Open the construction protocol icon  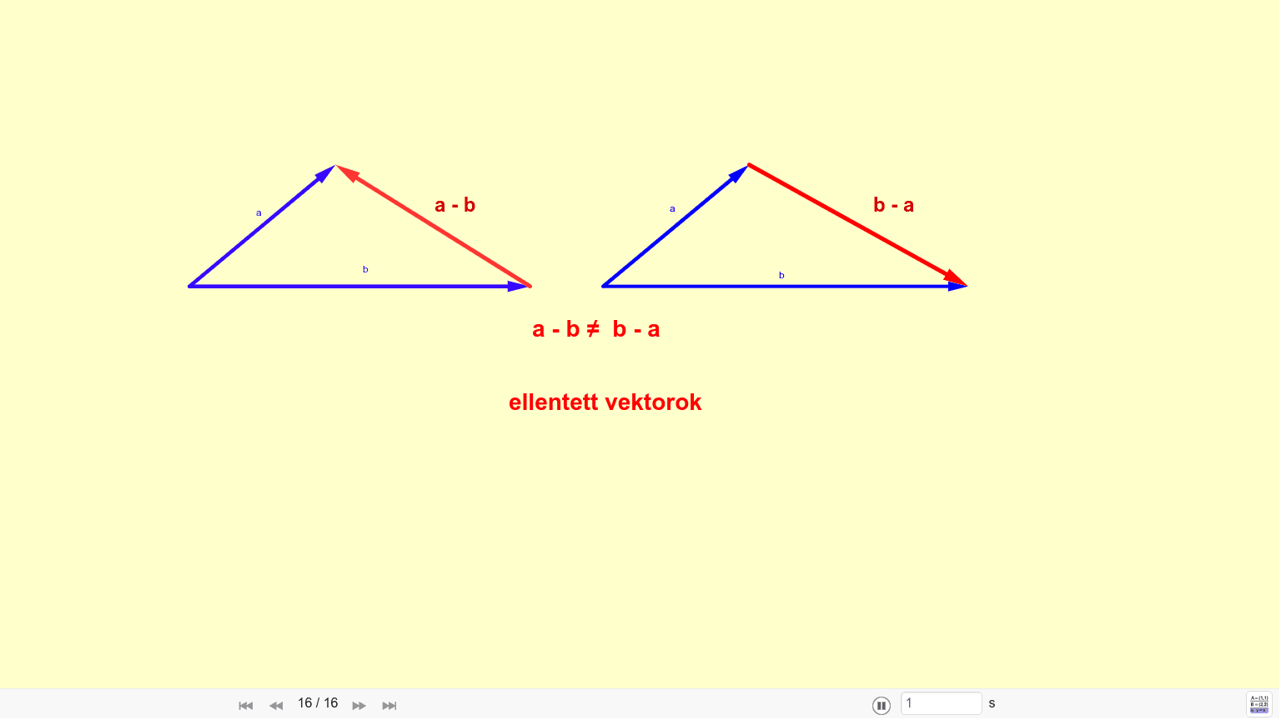[1259, 704]
